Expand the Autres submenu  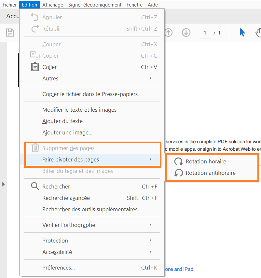coord(50,78)
